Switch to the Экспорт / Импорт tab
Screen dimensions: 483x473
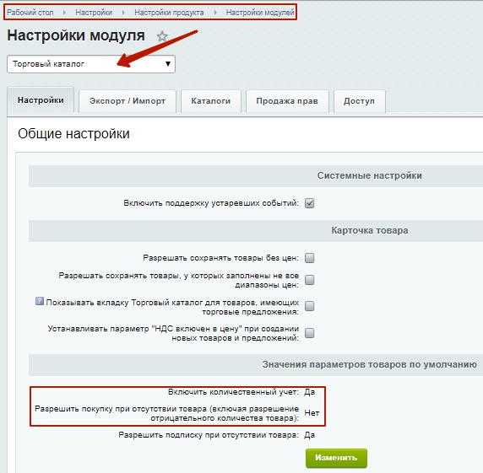click(x=128, y=101)
